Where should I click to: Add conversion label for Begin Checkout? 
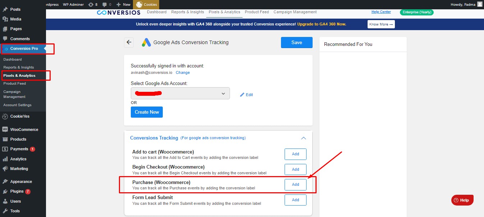click(295, 169)
